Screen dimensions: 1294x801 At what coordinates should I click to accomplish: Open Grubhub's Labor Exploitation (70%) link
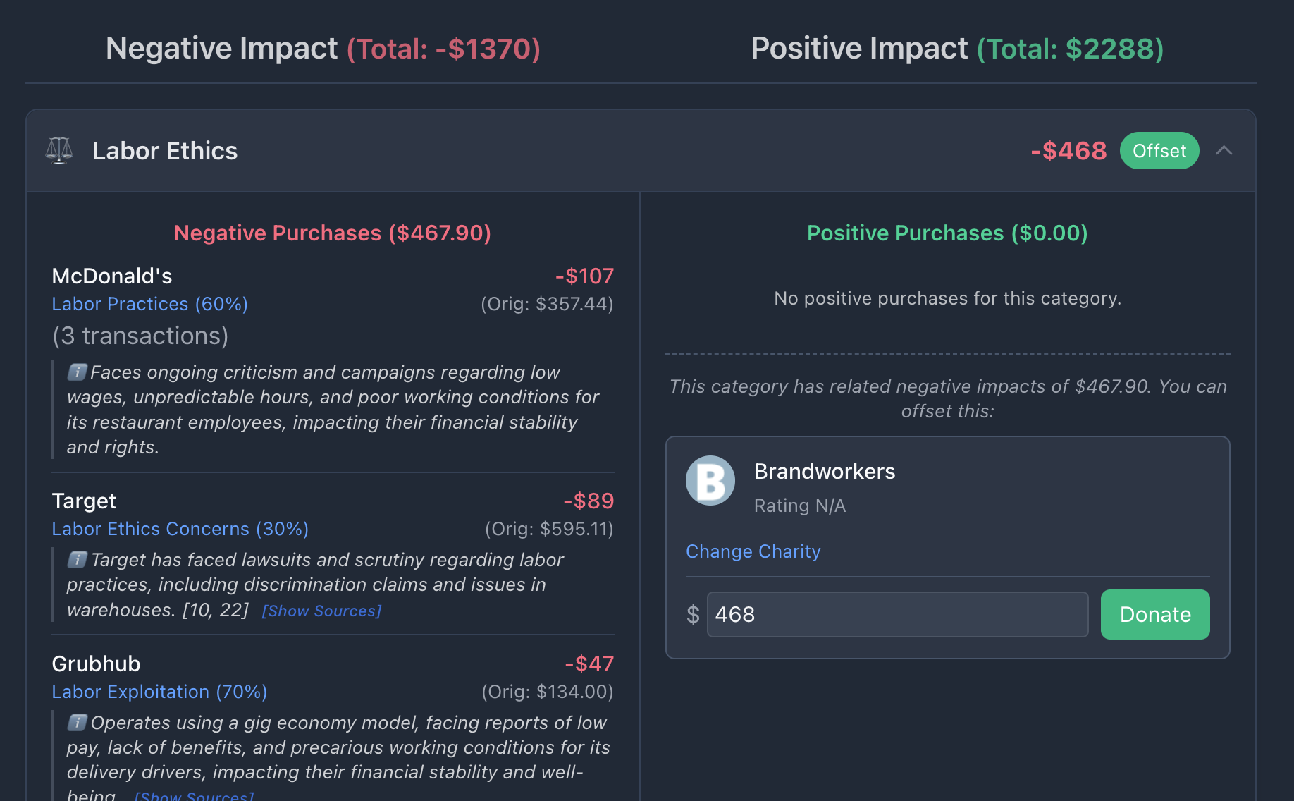point(159,692)
